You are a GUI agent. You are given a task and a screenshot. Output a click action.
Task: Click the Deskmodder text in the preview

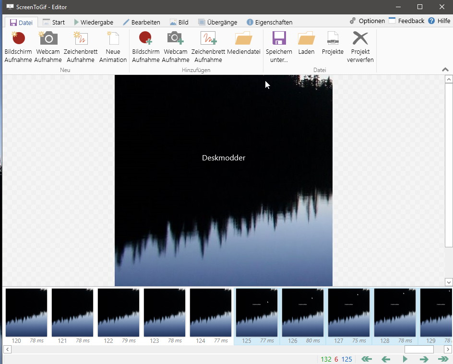224,158
